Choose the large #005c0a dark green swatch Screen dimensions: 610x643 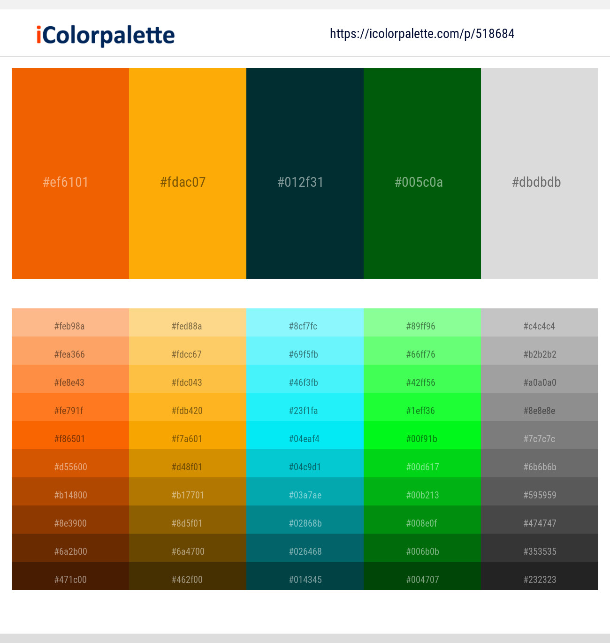point(422,174)
